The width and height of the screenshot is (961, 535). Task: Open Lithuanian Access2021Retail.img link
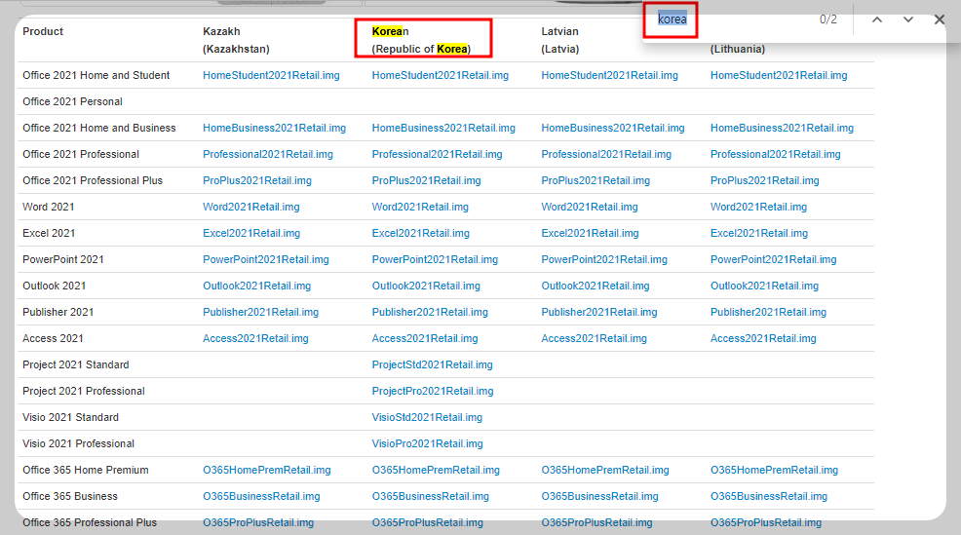click(763, 339)
